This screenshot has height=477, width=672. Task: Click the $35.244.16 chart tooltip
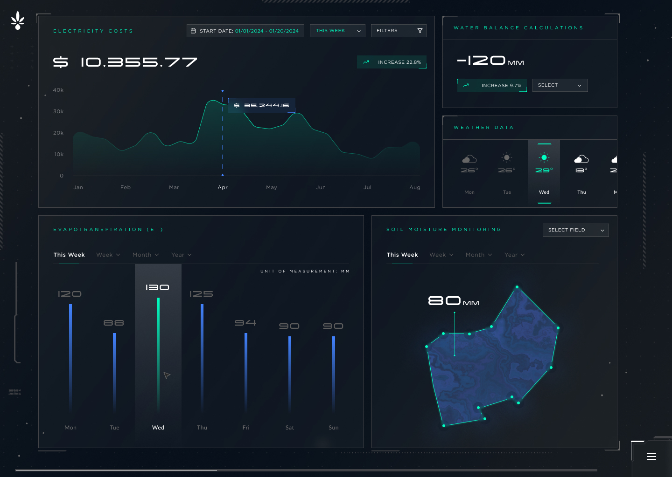pyautogui.click(x=261, y=105)
